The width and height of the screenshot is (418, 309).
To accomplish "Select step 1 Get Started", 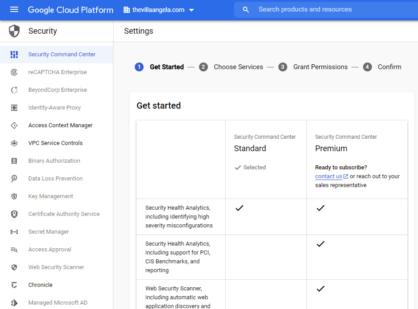I will click(x=160, y=67).
